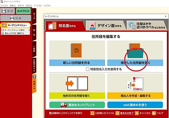Image resolution: width=169 pixels, height=118 pixels.
Task: Click 筆まめの終了 power icon
Action: [117, 113]
